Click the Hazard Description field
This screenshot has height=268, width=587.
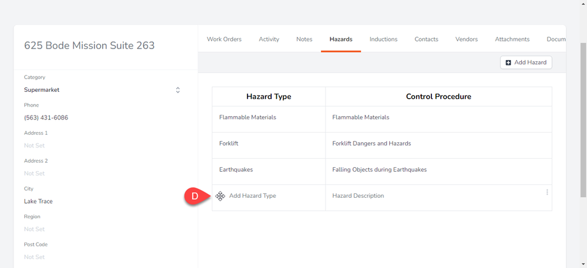[358, 196]
